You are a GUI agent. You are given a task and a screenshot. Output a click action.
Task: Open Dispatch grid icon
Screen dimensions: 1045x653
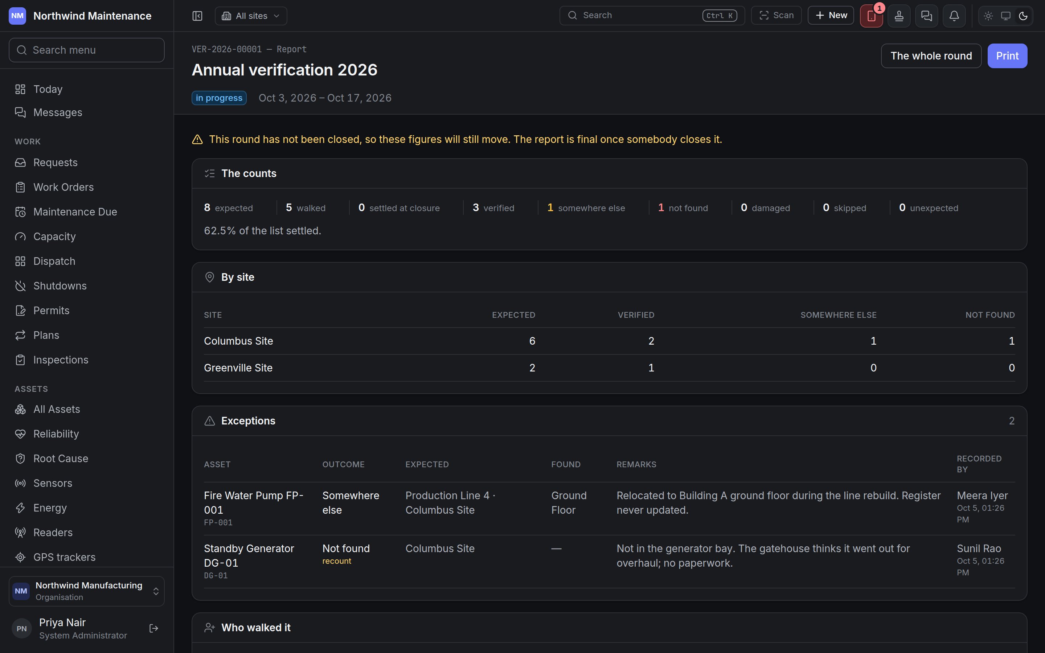[x=20, y=261]
